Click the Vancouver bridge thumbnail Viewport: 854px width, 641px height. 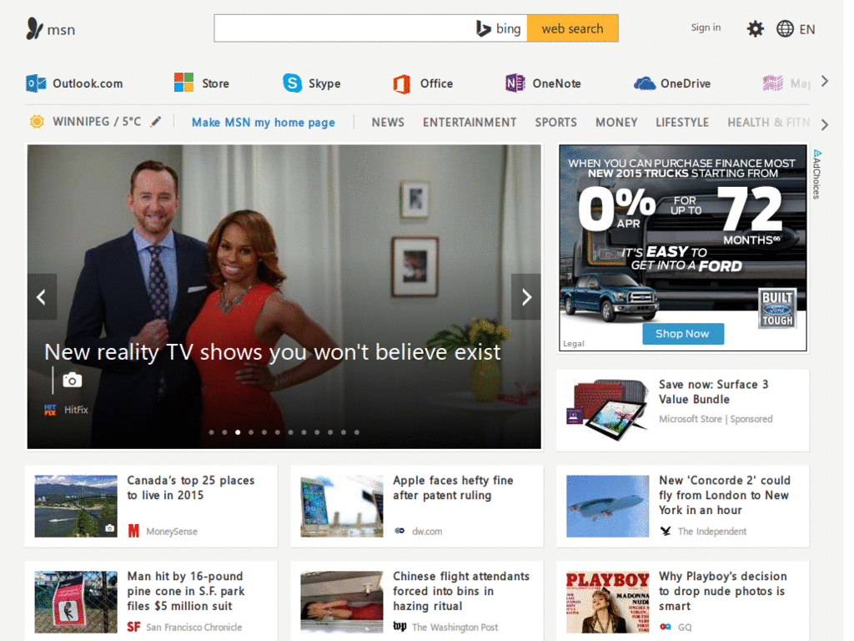[76, 507]
